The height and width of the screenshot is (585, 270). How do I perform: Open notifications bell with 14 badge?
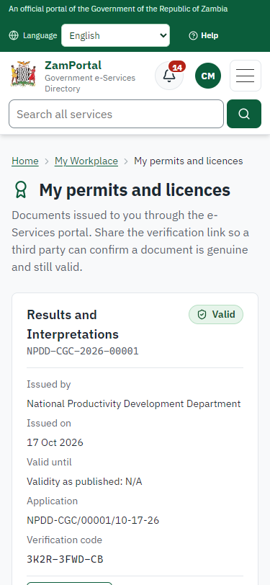tap(169, 76)
